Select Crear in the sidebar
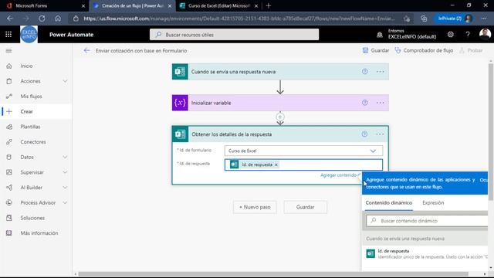Image resolution: width=494 pixels, height=278 pixels. (x=36, y=111)
